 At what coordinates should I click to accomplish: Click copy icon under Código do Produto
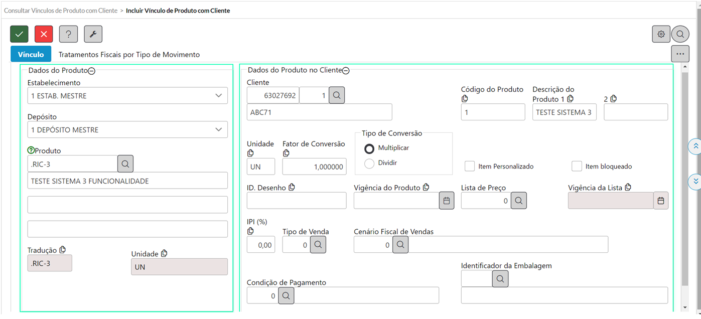[x=465, y=99]
